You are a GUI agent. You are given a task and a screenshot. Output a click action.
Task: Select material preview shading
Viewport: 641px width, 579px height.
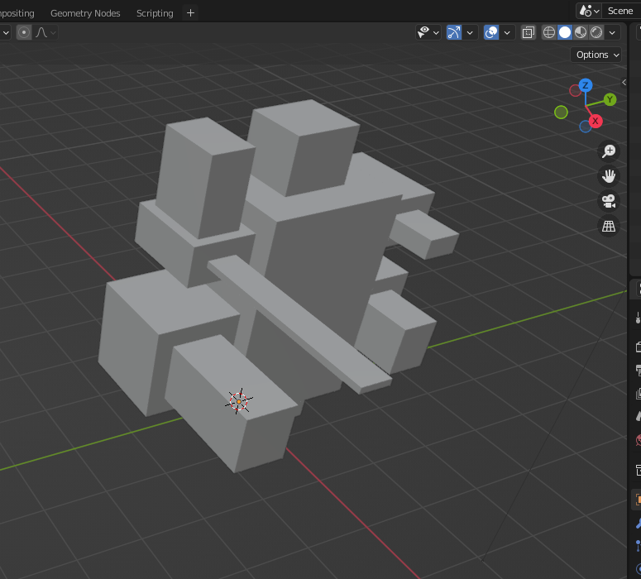click(581, 32)
